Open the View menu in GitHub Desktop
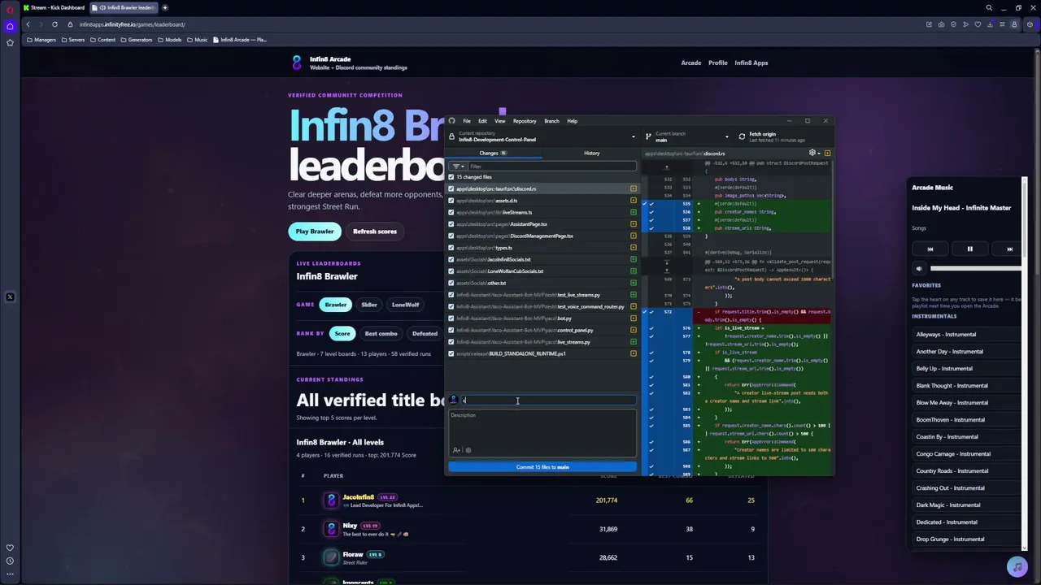Viewport: 1041px width, 585px height. click(500, 121)
